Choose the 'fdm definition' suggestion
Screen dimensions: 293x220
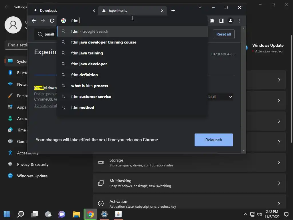[132, 75]
